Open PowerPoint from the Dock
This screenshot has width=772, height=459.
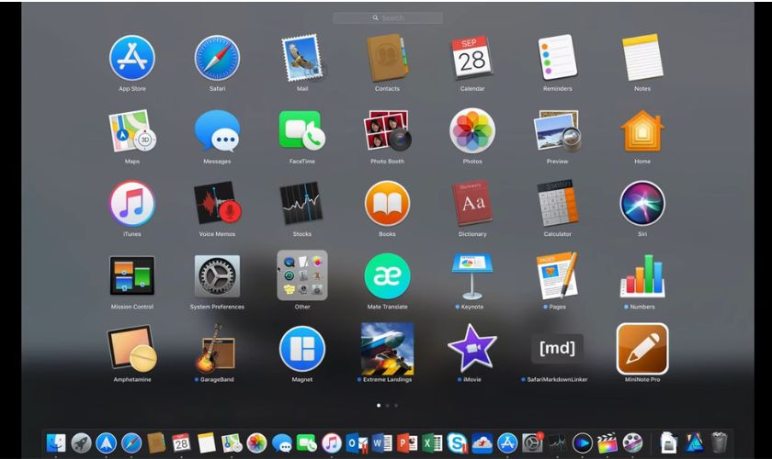[407, 442]
